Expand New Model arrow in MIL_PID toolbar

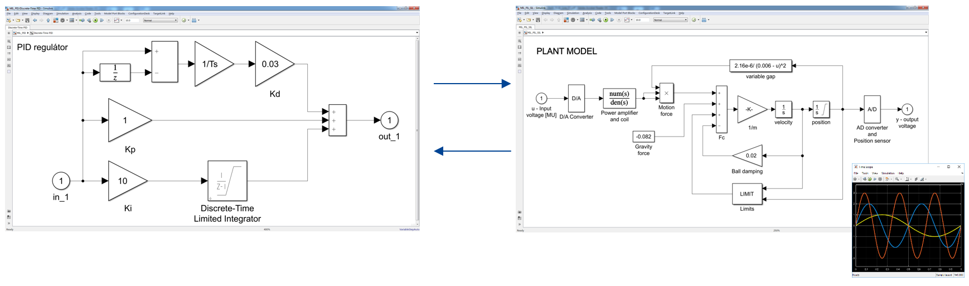(x=13, y=20)
